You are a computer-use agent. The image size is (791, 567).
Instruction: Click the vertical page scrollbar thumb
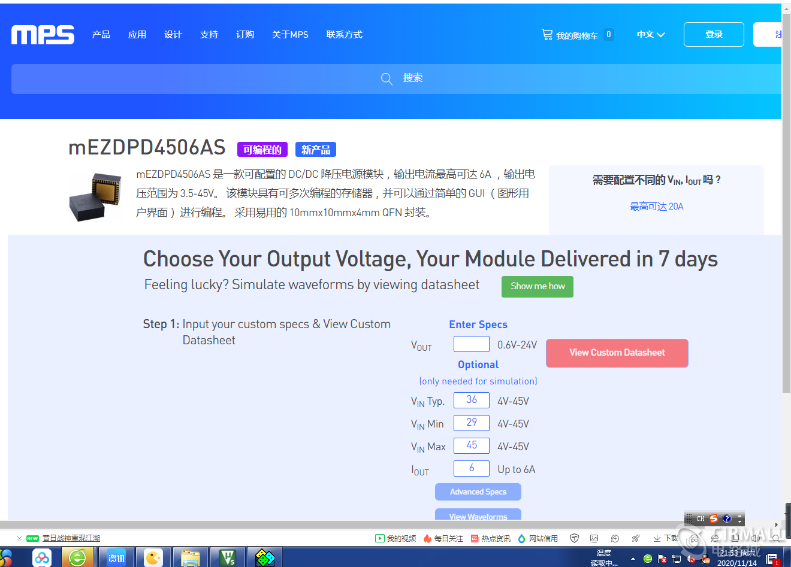[786, 203]
